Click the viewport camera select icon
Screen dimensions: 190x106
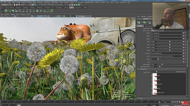click(x=2, y=16)
